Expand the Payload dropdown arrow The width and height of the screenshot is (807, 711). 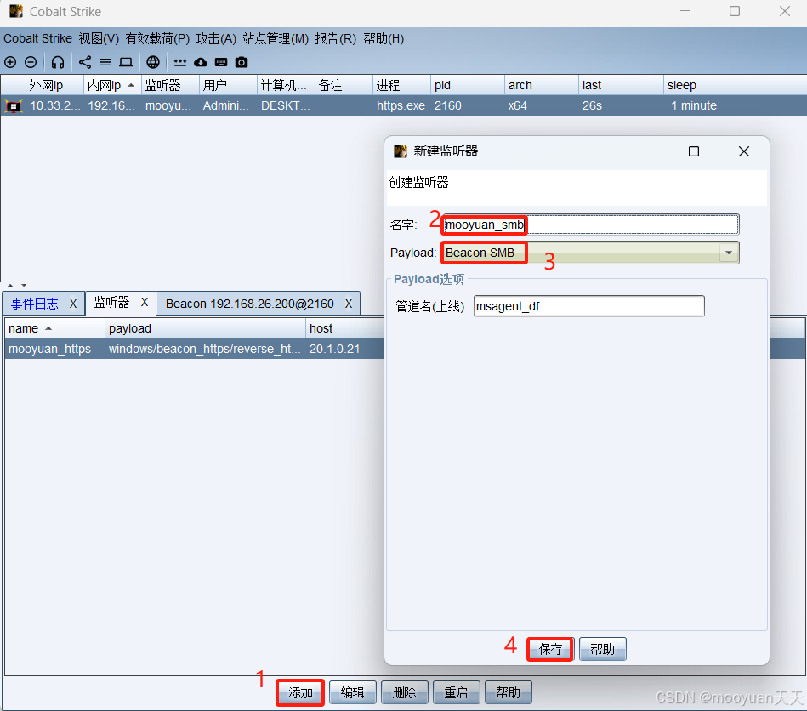(x=729, y=253)
